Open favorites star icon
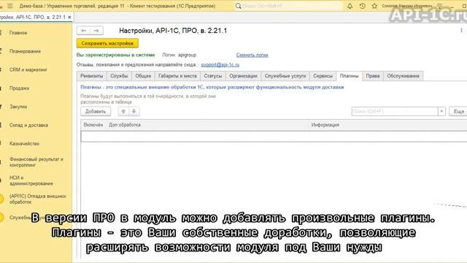The image size is (467, 263). pos(374,6)
